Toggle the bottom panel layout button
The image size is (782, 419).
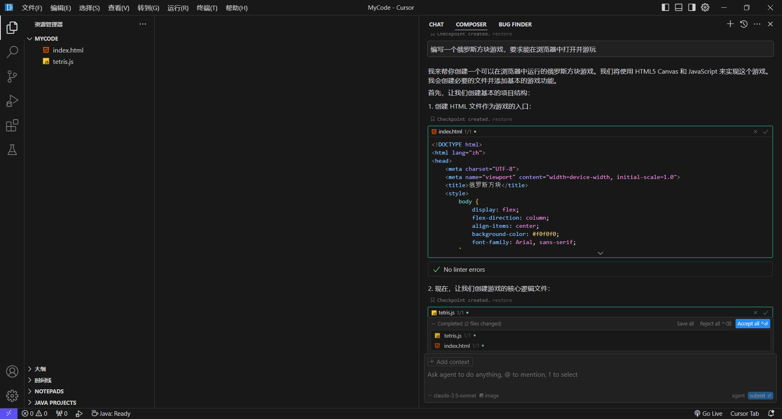click(x=679, y=7)
